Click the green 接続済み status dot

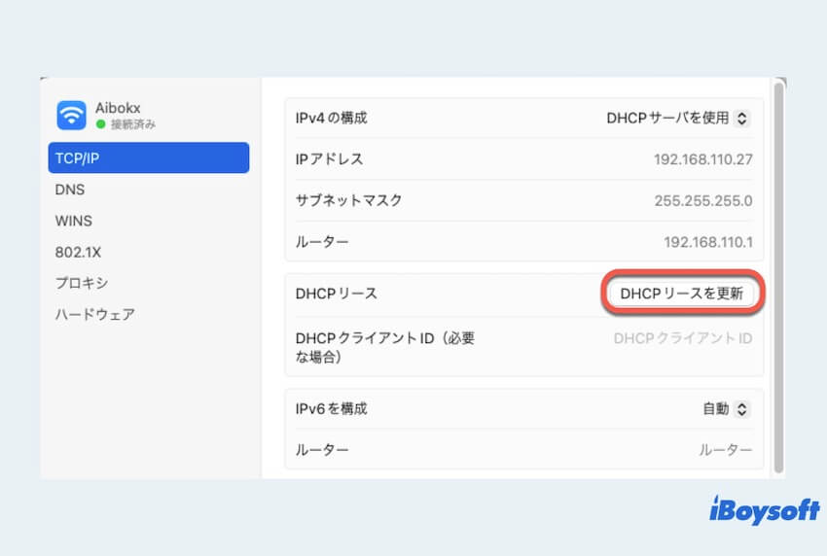100,124
